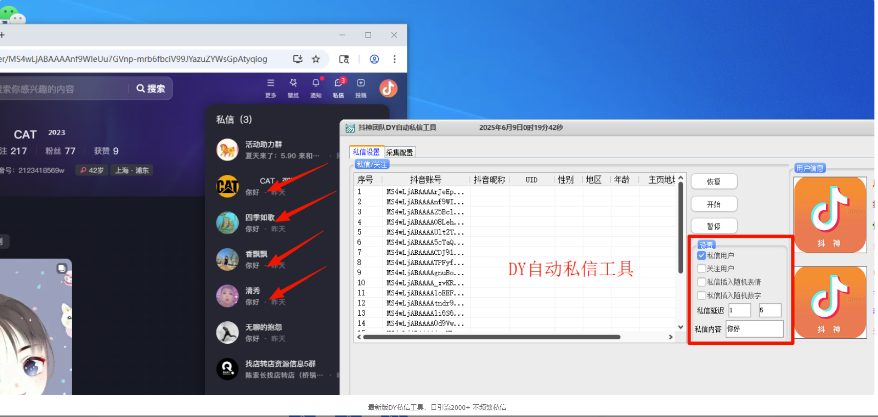Image resolution: width=878 pixels, height=417 pixels.
Task: Open the anime girl video thumbnail
Action: coord(36,326)
